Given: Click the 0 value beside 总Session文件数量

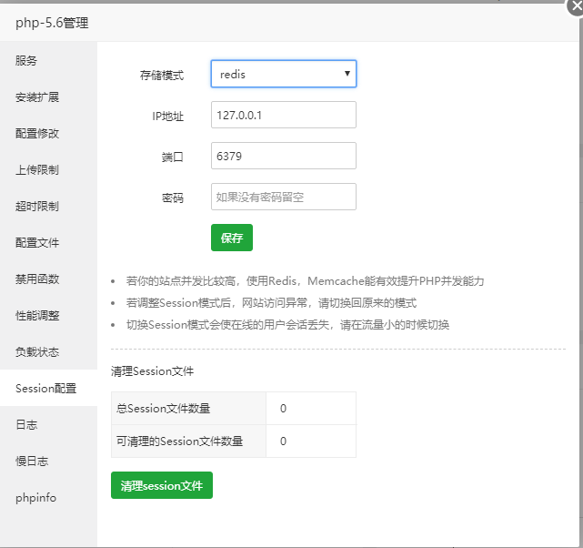Looking at the screenshot, I should (283, 408).
